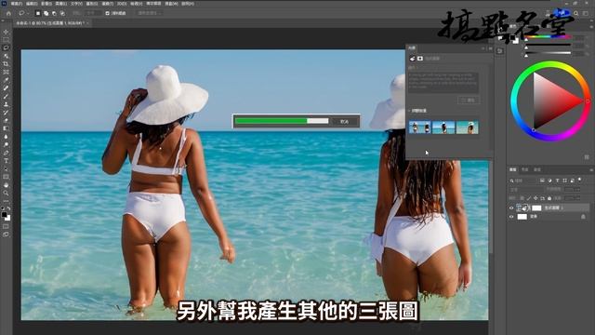Open the Edit menu

32,4
